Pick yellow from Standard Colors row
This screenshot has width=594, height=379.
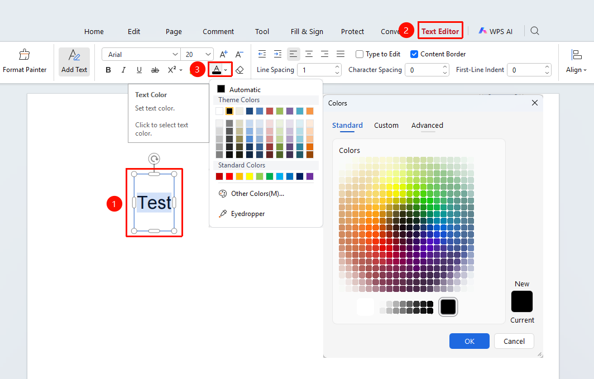tap(249, 176)
